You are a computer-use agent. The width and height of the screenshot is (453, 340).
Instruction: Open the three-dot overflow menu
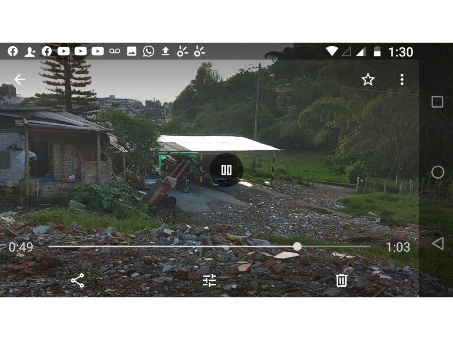pos(402,79)
